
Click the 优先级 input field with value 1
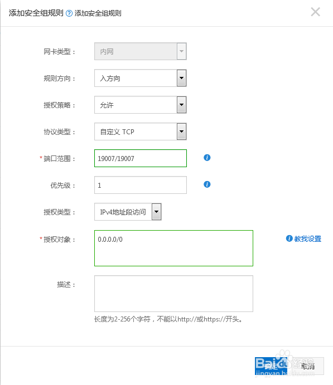tap(141, 185)
